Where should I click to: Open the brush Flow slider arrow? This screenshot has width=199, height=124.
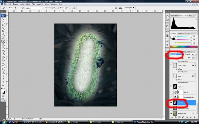tap(70, 8)
